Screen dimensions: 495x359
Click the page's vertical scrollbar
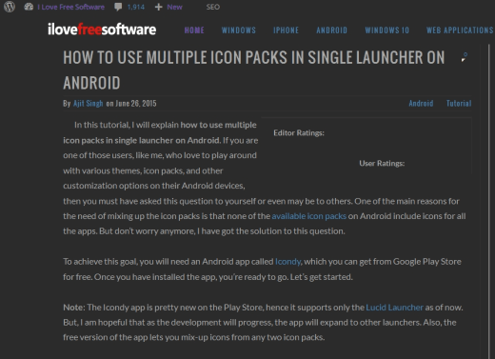pyautogui.click(x=488, y=202)
